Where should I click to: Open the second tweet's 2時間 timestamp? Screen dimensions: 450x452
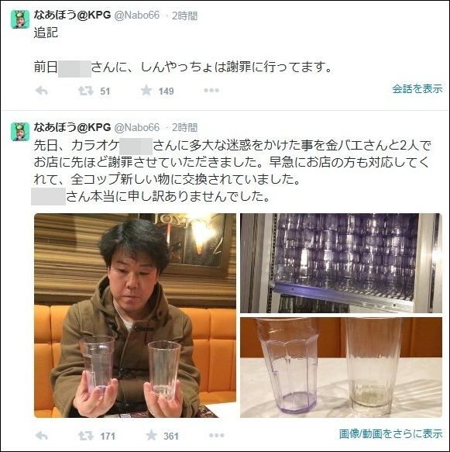pos(185,127)
